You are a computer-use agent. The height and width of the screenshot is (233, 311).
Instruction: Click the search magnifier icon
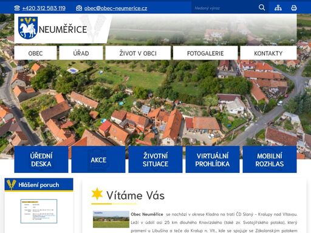[x=262, y=8]
